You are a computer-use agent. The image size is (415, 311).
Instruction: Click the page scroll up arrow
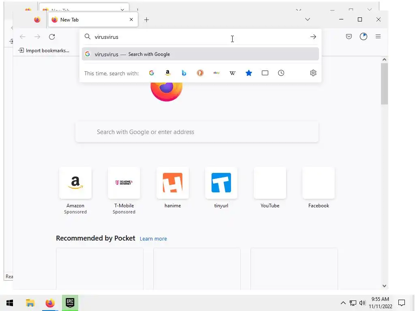point(384,60)
